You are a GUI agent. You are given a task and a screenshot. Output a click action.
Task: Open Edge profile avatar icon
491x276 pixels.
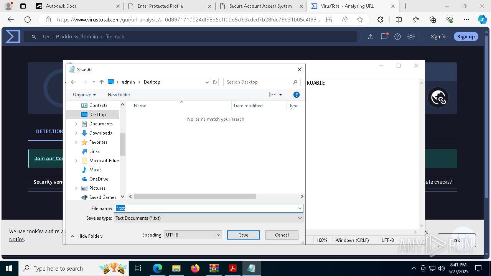[x=8, y=6]
